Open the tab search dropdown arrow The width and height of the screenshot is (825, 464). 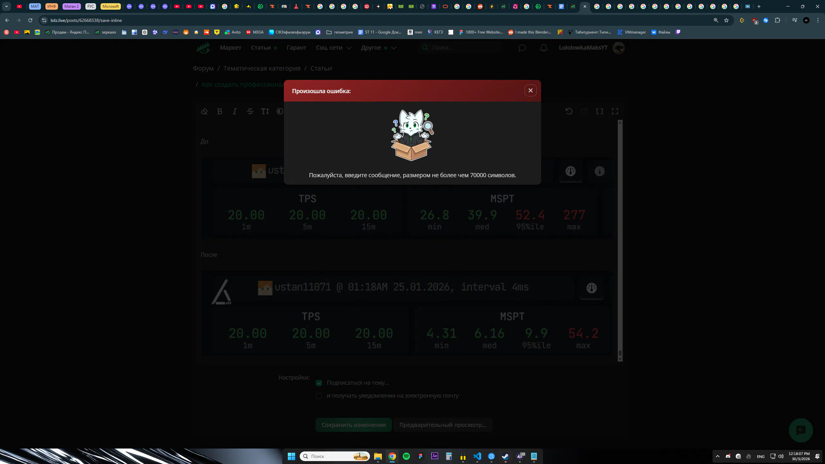pos(6,6)
